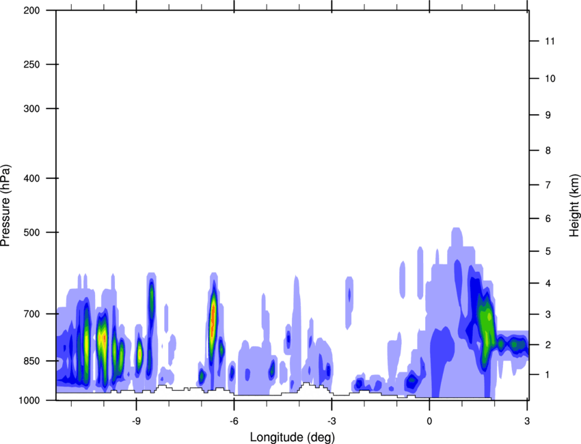Viewport: 581px width, 444px height.
Task: Pick the 10 km height label
Action: [550, 79]
